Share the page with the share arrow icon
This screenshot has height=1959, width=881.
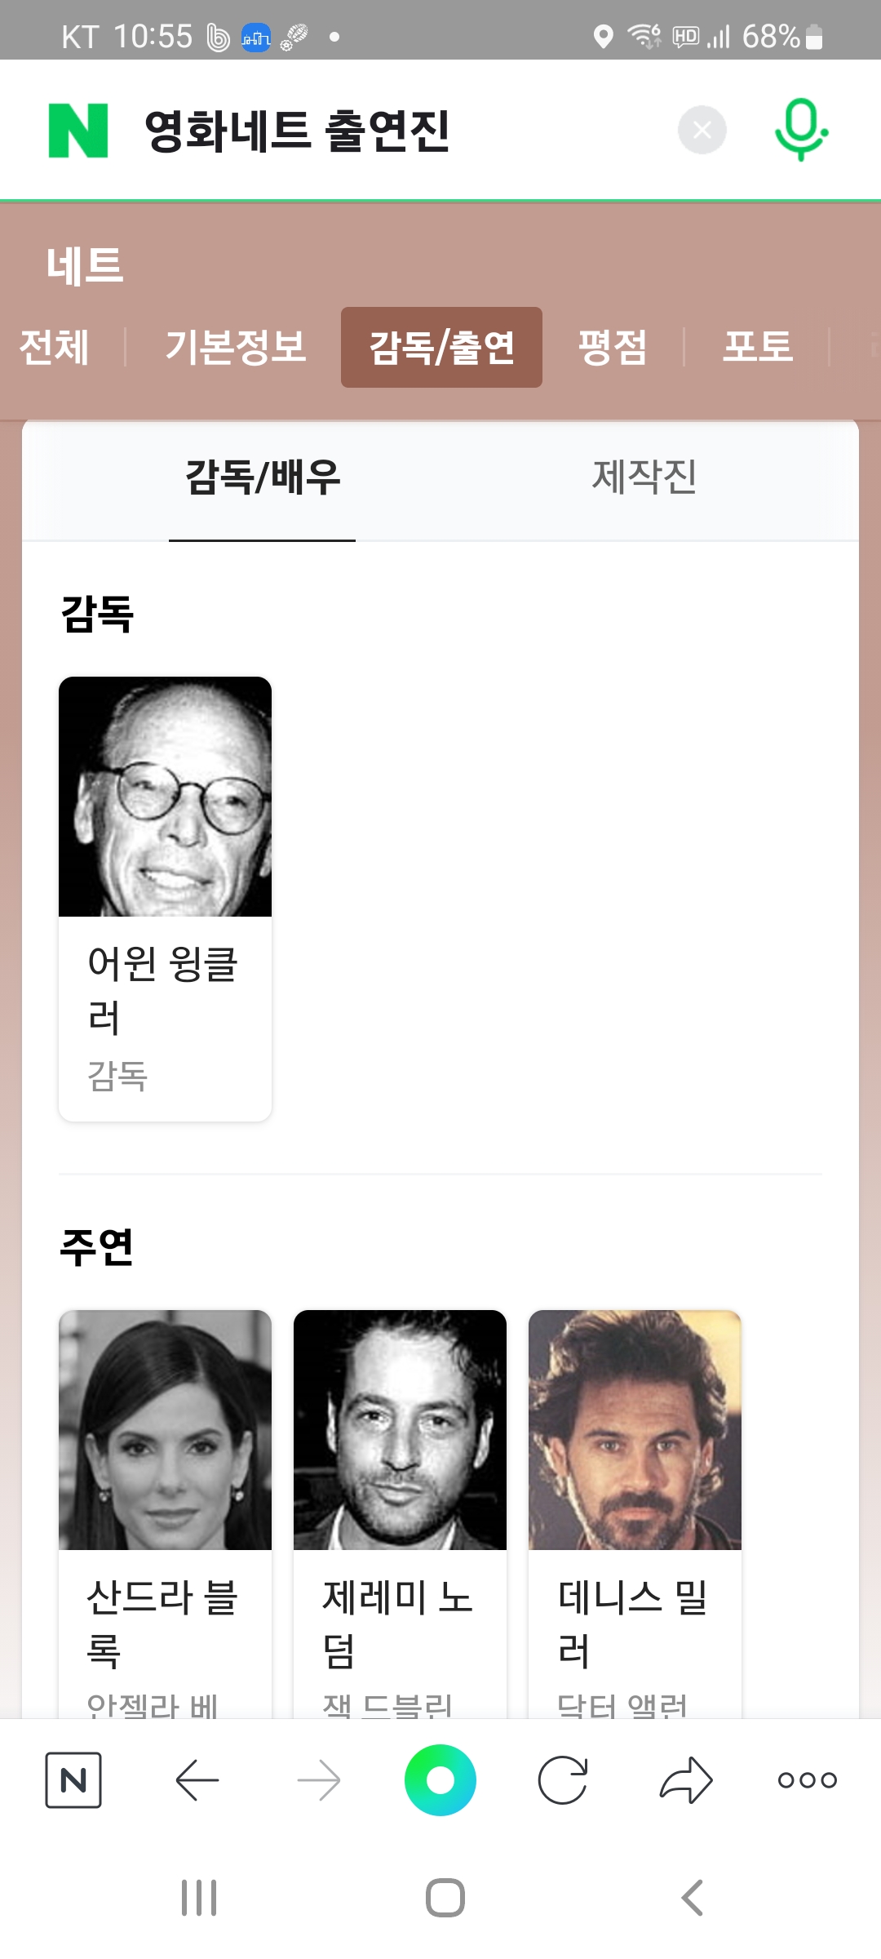tap(686, 1779)
